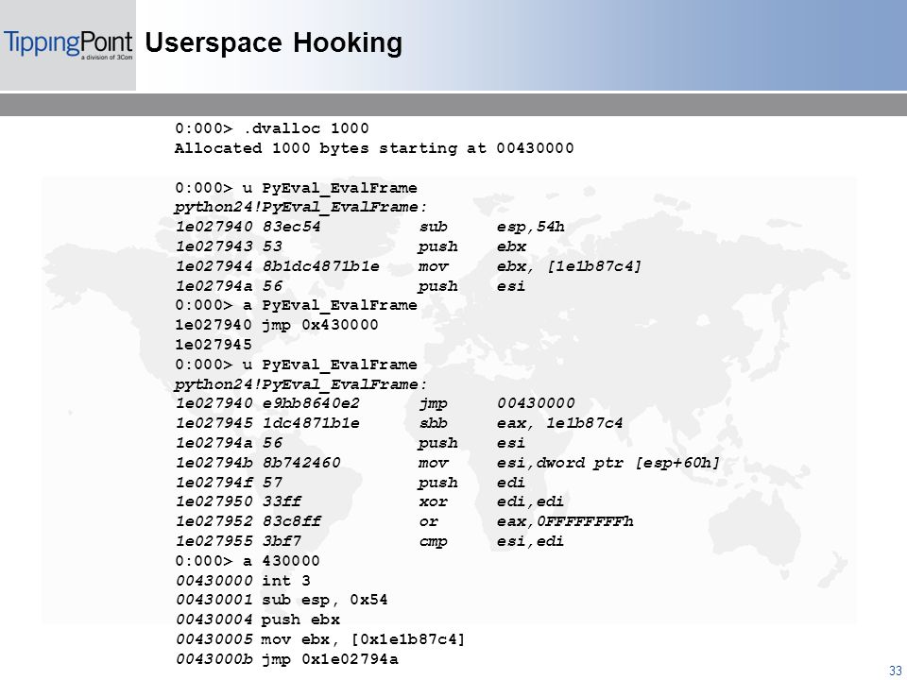Click the 'cmp esi,edi' line
The width and height of the screenshot is (907, 680).
point(369,542)
